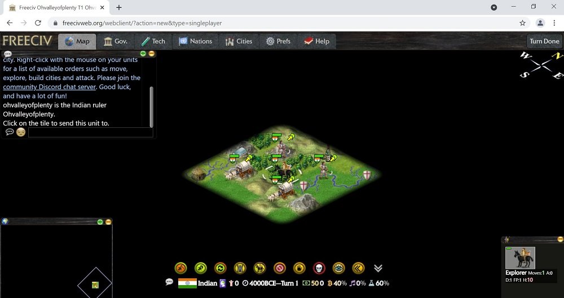The height and width of the screenshot is (298, 564).
Task: Open the Prefs tab
Action: [x=278, y=41]
